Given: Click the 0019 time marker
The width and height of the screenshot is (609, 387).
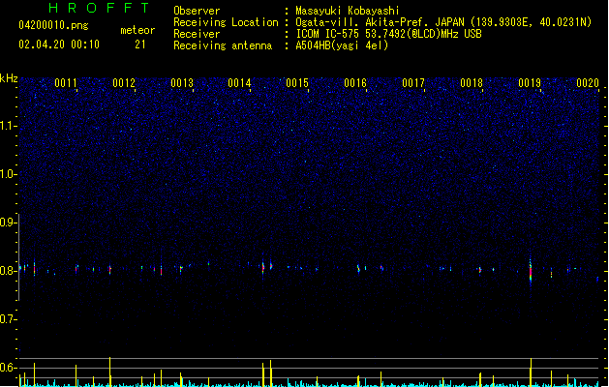Looking at the screenshot, I should (x=530, y=83).
